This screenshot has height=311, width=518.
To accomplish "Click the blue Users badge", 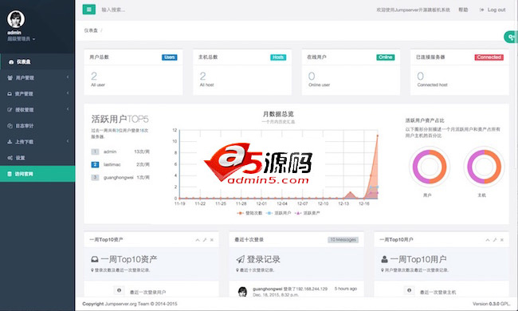I will [170, 57].
